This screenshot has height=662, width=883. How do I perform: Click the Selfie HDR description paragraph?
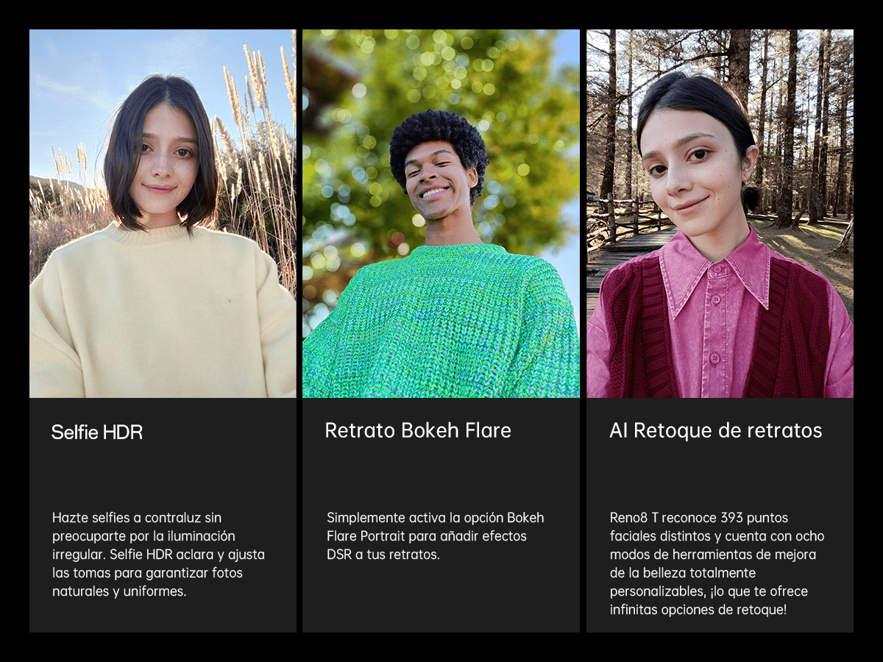pos(158,555)
